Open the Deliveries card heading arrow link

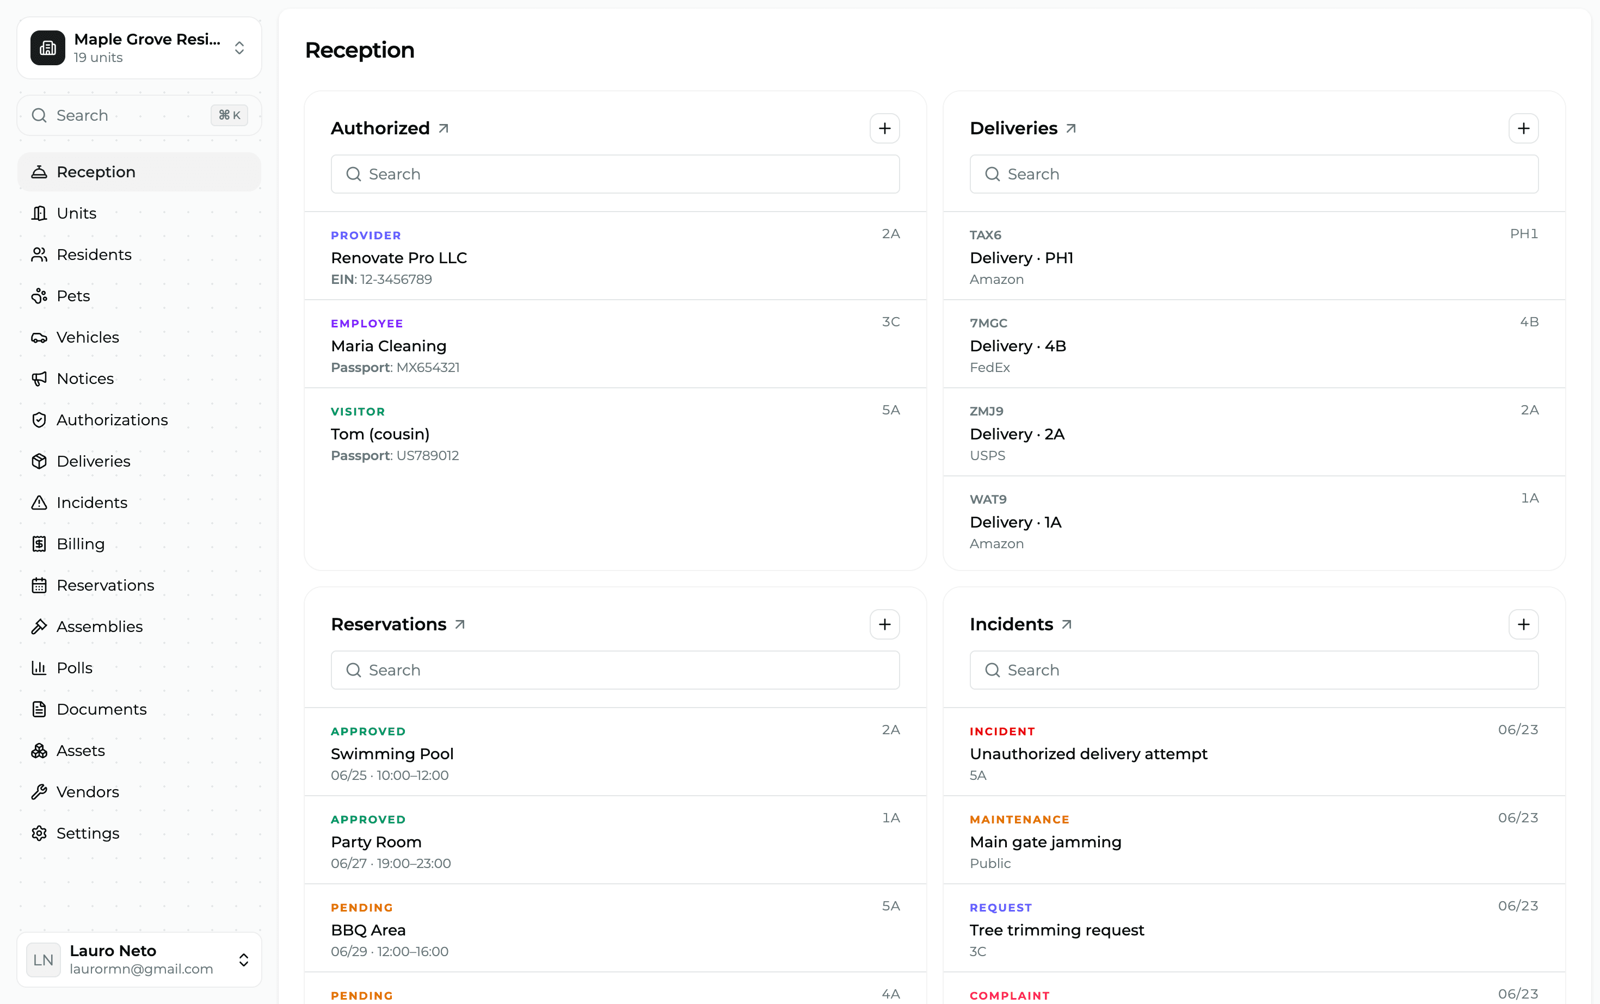1071,128
